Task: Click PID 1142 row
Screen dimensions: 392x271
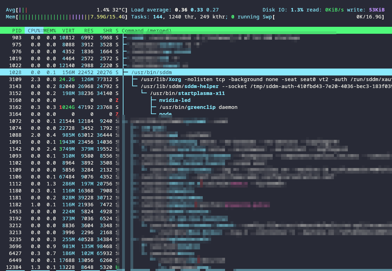Action: [x=196, y=149]
